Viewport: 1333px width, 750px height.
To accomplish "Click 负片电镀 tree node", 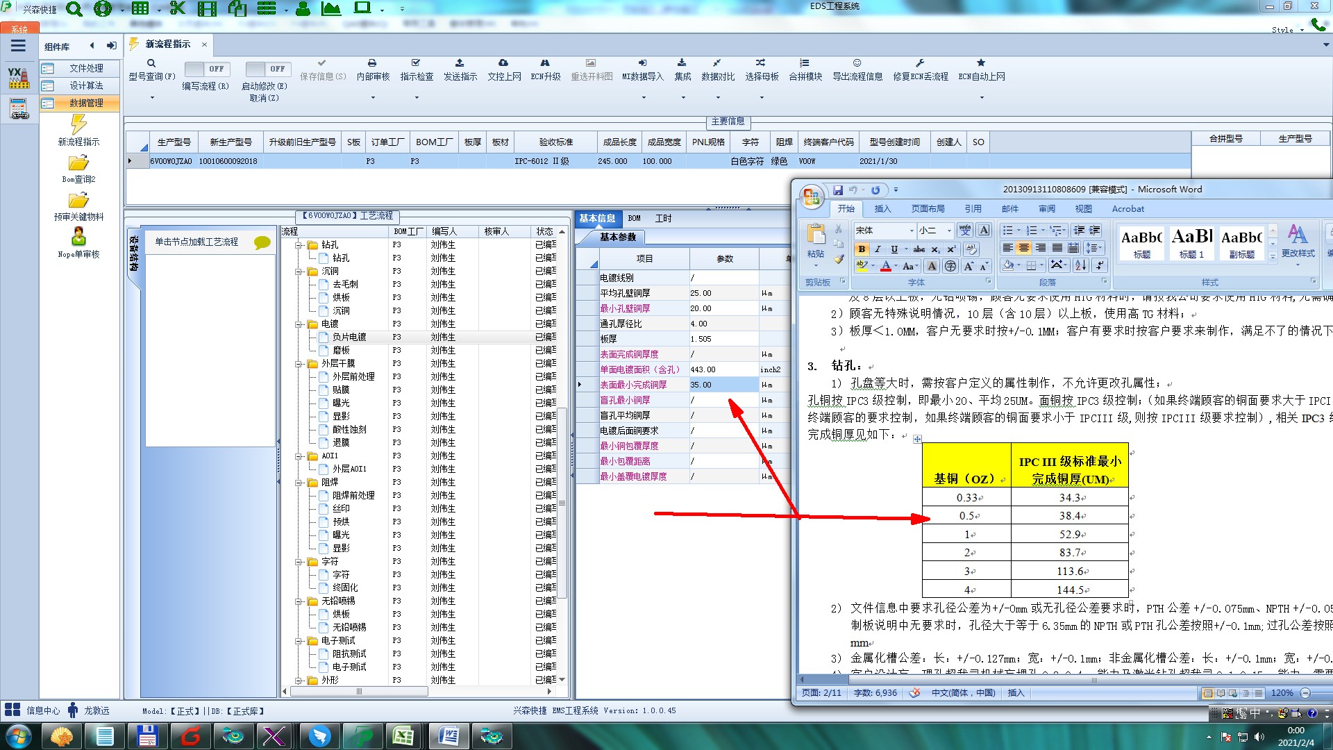I will click(349, 337).
